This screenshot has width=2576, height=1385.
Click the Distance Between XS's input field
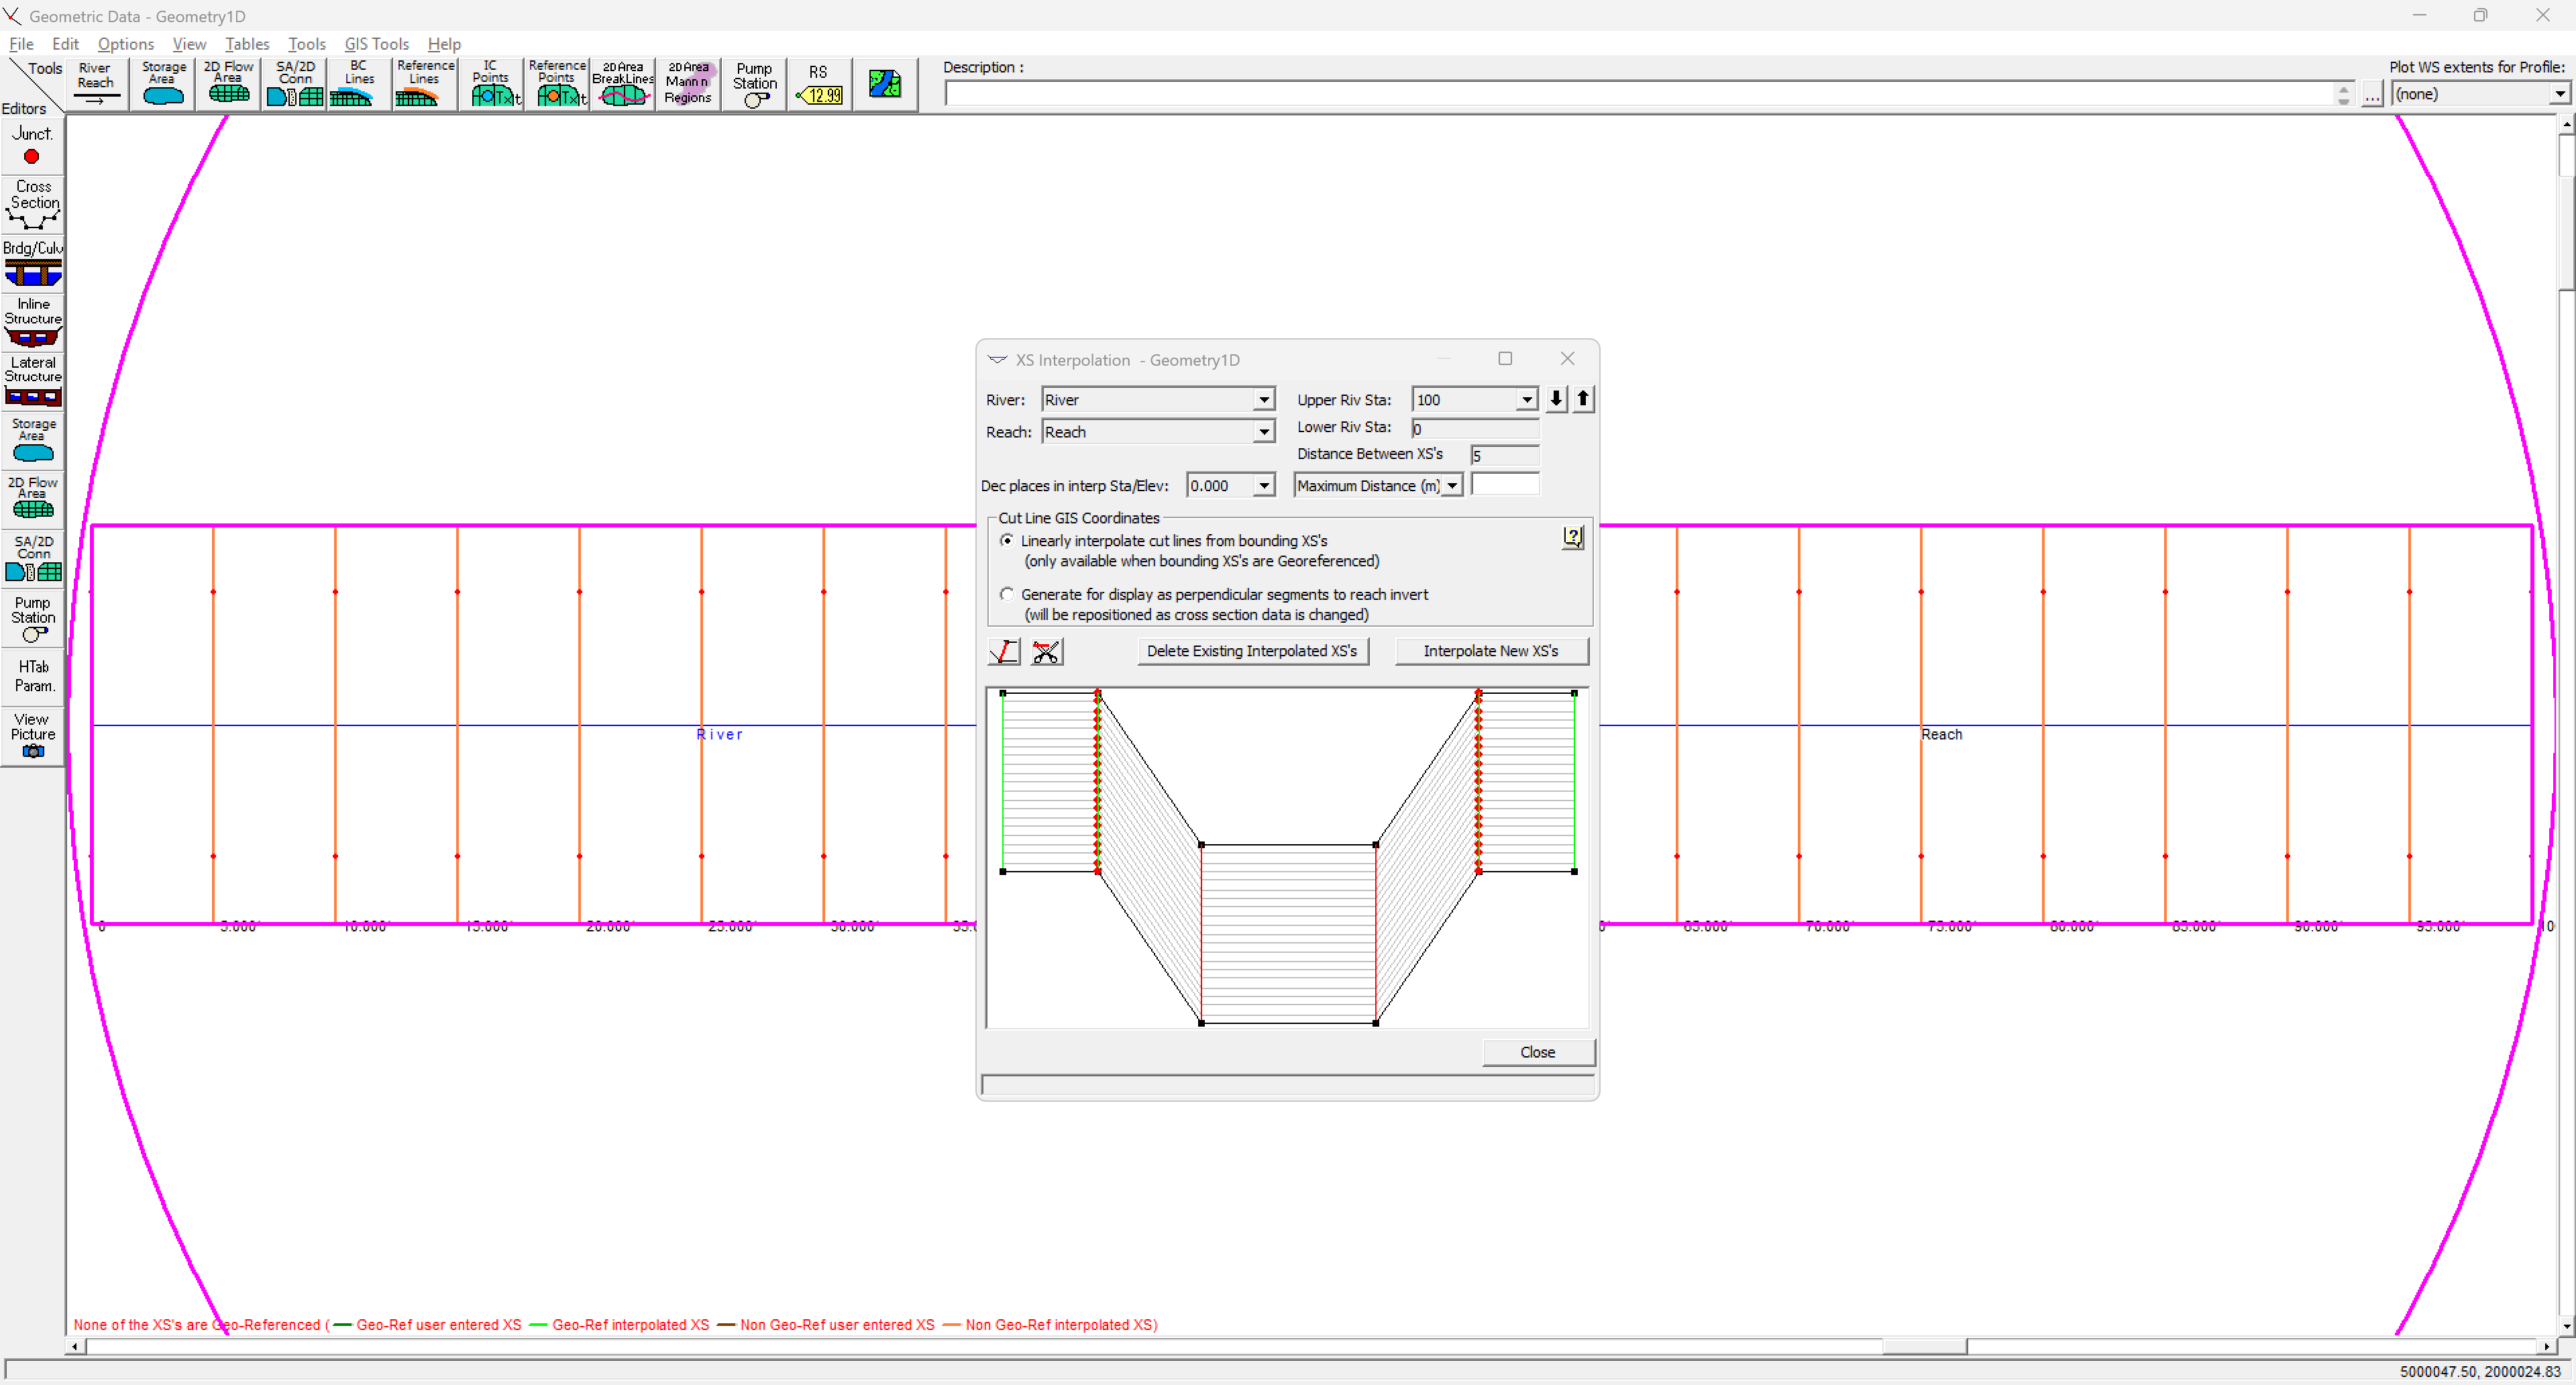[x=1504, y=455]
